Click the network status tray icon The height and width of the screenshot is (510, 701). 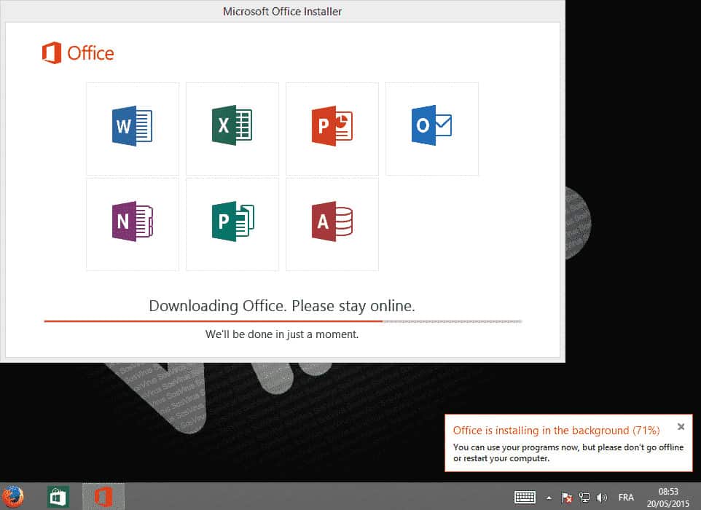click(584, 498)
